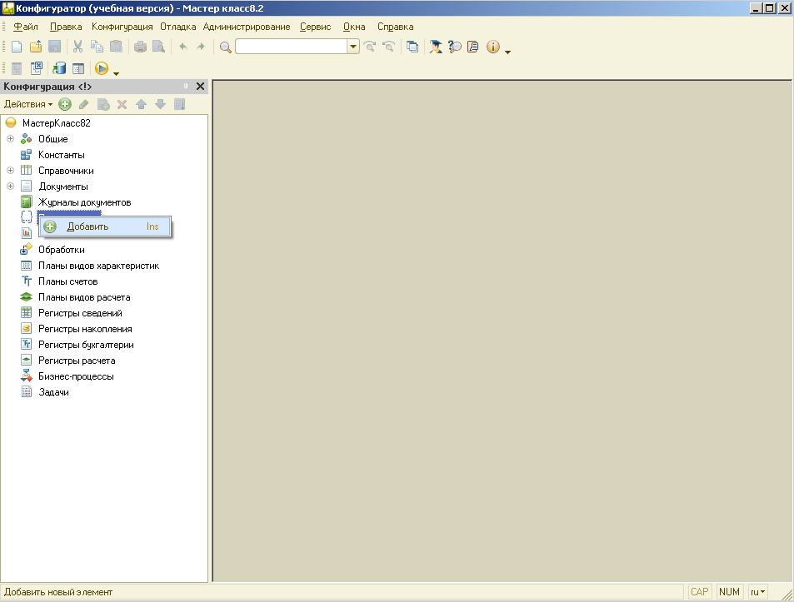Image resolution: width=794 pixels, height=602 pixels.
Task: Click the Copy object icon in Configuration panel
Action: coord(103,104)
